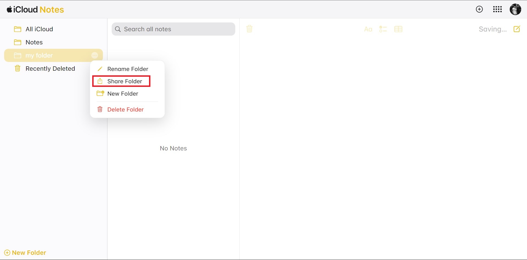Click the trash icon in the note toolbar
Viewport: 527px width, 260px height.
click(x=249, y=29)
